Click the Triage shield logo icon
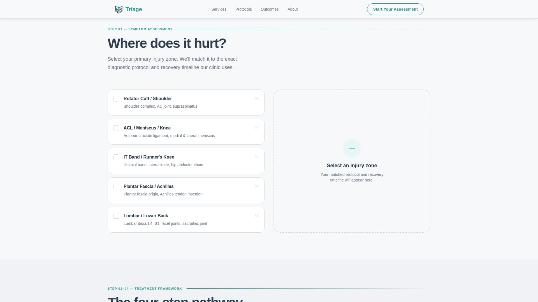 (x=119, y=10)
